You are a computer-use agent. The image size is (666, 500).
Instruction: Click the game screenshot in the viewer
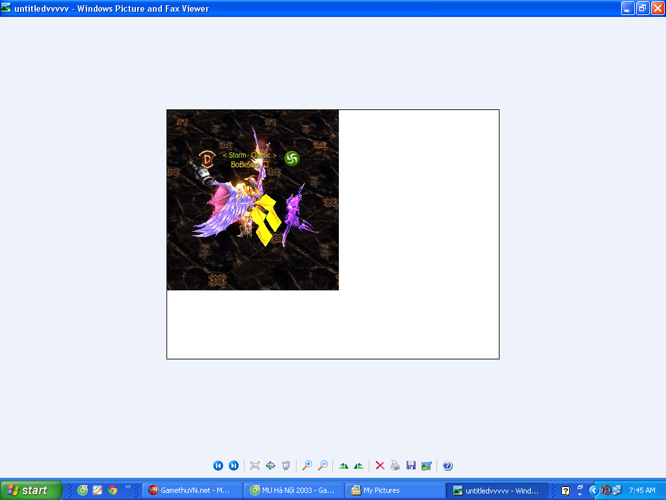[253, 200]
